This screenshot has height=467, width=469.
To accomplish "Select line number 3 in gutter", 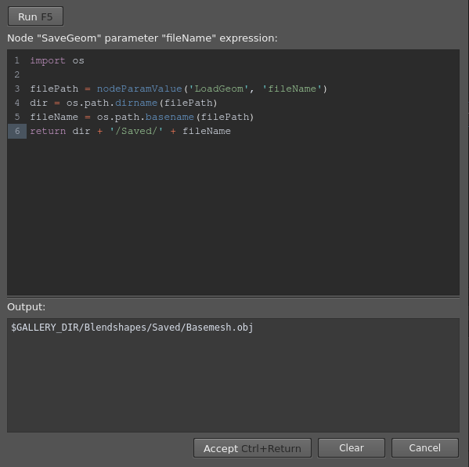I will pos(17,89).
